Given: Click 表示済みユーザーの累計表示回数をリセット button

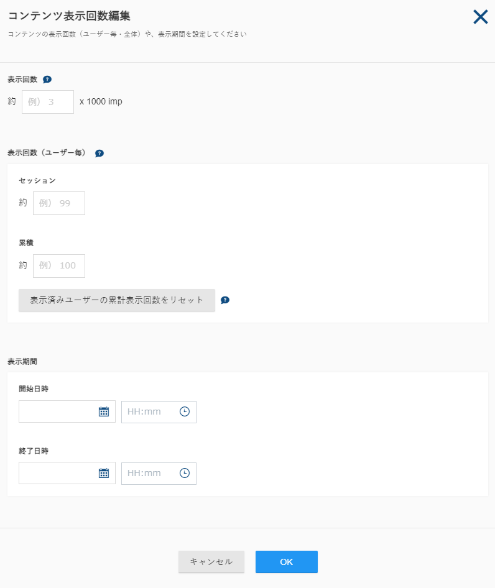Looking at the screenshot, I should pos(117,300).
